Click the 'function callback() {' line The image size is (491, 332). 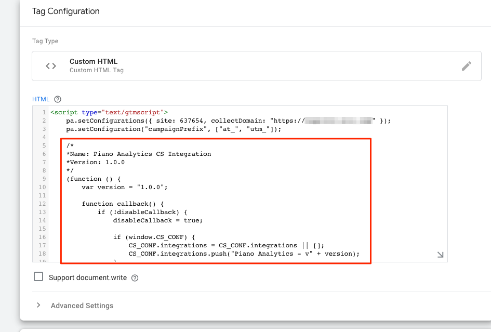point(123,204)
